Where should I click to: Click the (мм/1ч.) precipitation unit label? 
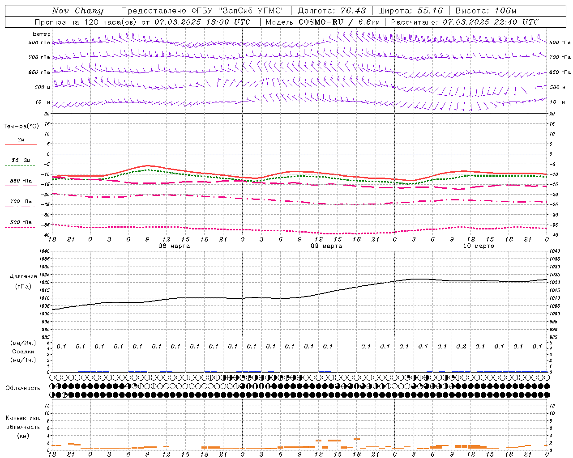click(x=23, y=360)
